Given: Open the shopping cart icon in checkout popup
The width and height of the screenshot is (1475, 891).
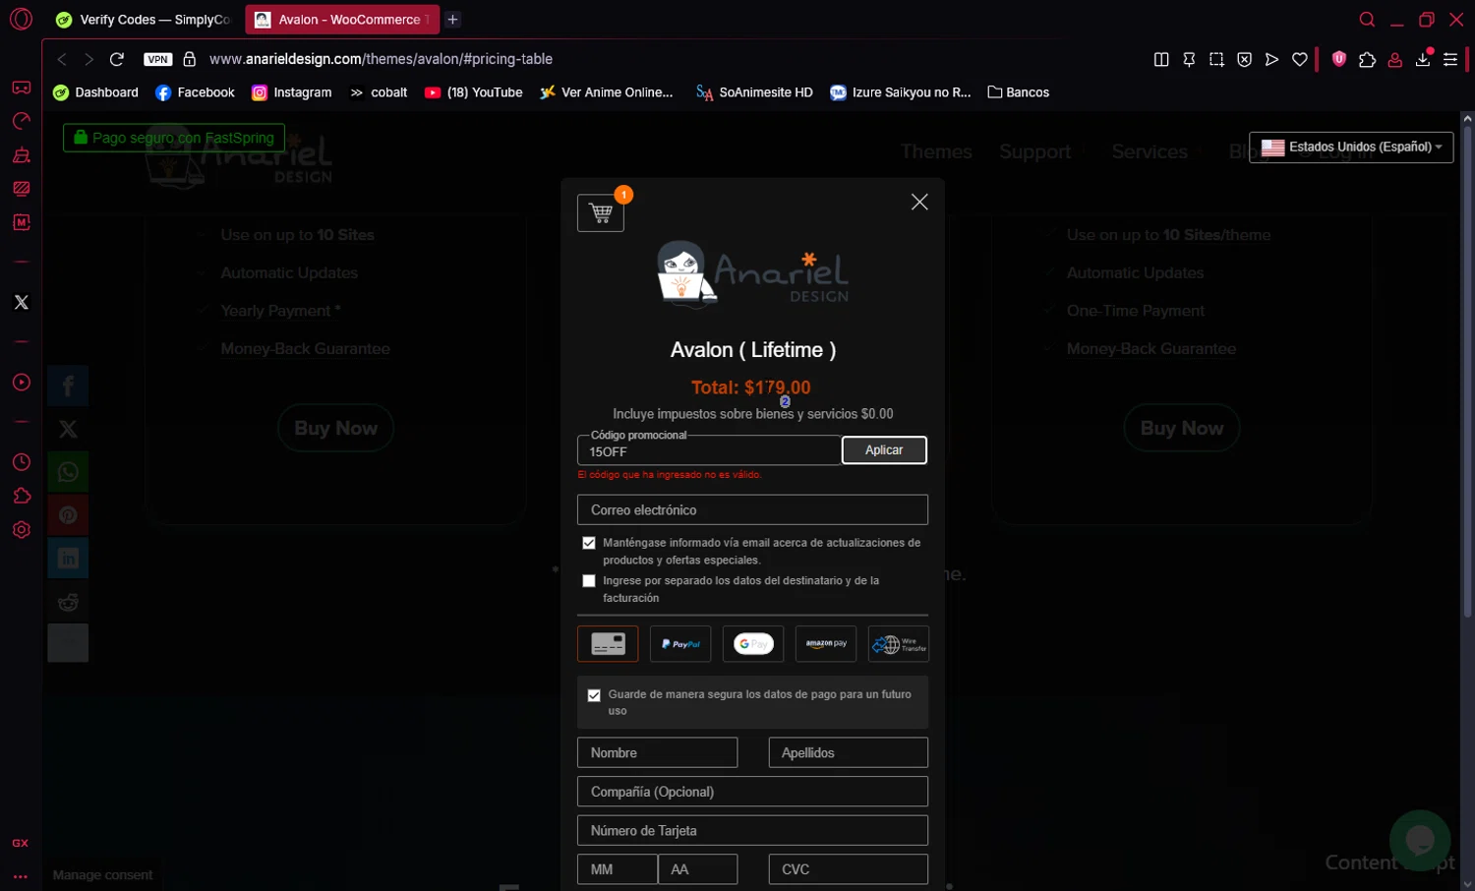Looking at the screenshot, I should [601, 212].
